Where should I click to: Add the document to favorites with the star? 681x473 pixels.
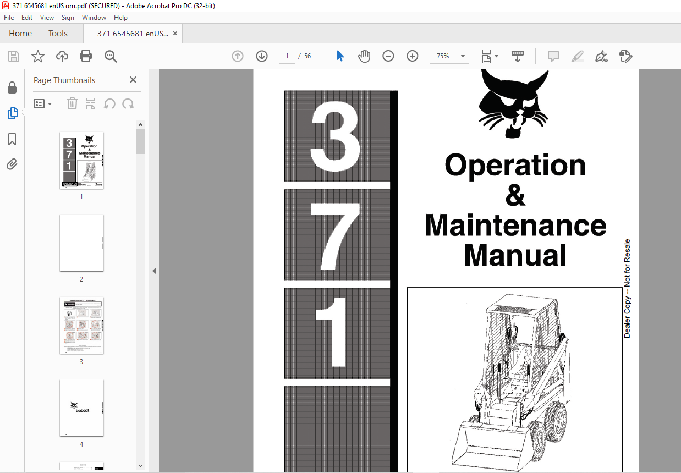point(38,56)
